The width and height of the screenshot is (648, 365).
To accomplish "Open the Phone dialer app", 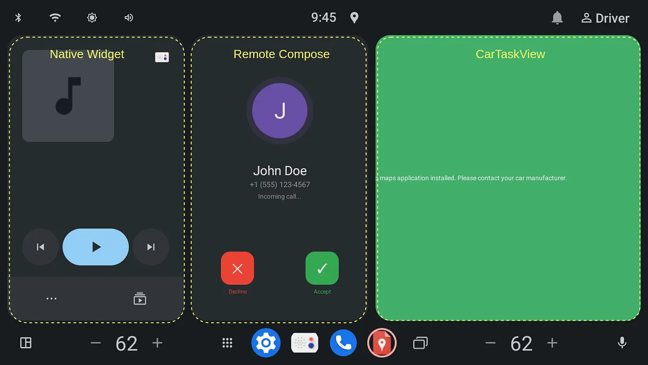I will click(x=343, y=343).
